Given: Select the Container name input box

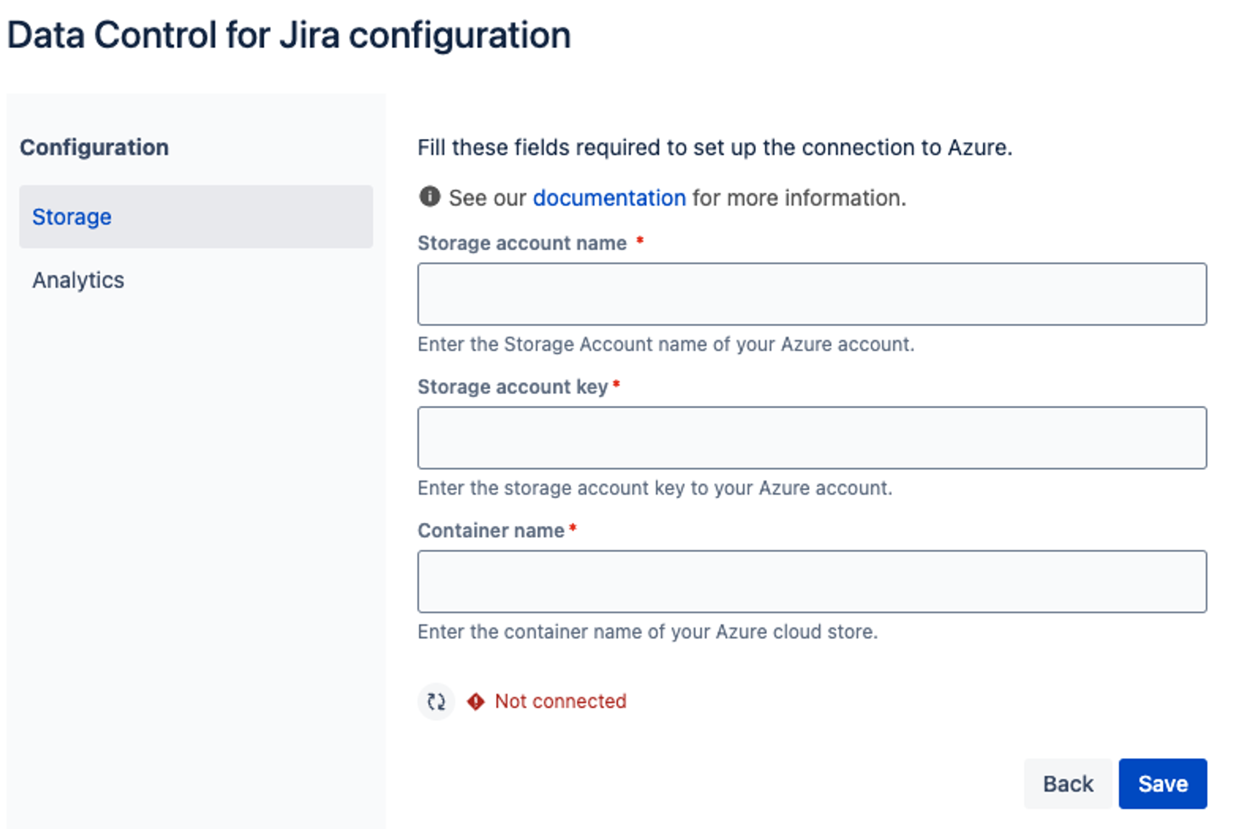Looking at the screenshot, I should click(x=812, y=581).
